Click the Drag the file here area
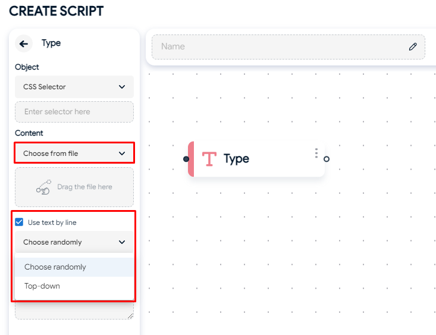The width and height of the screenshot is (436, 335). [x=74, y=187]
